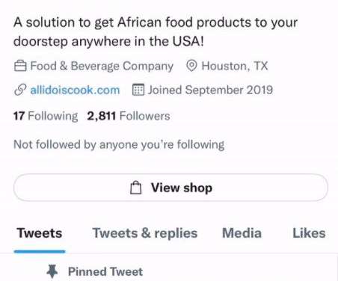
Task: Click the African food products bio description
Action: point(156,32)
